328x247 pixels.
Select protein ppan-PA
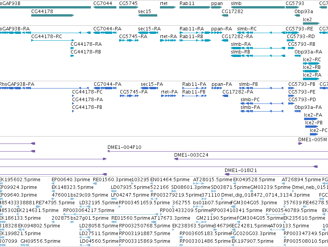[x=217, y=88]
